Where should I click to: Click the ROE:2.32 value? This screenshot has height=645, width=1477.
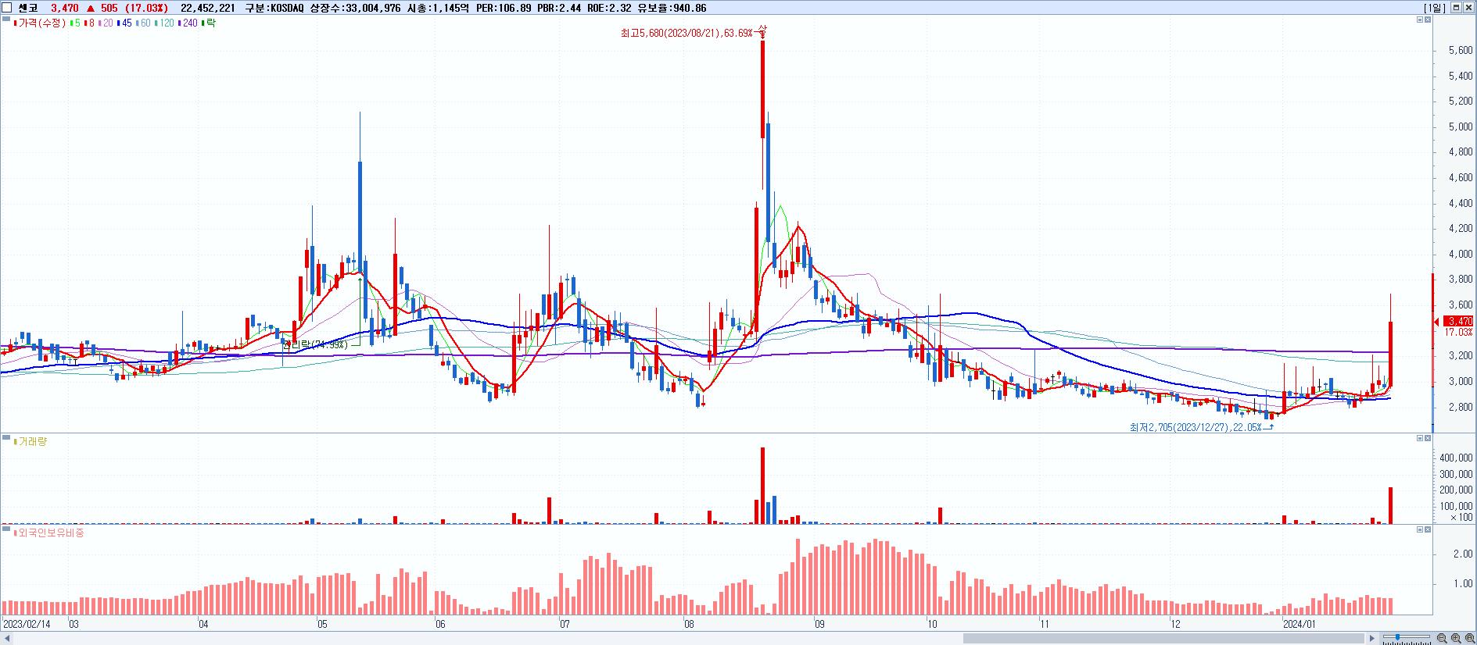(609, 8)
